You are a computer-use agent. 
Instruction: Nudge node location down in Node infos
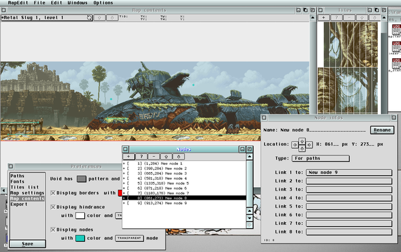[302, 148]
